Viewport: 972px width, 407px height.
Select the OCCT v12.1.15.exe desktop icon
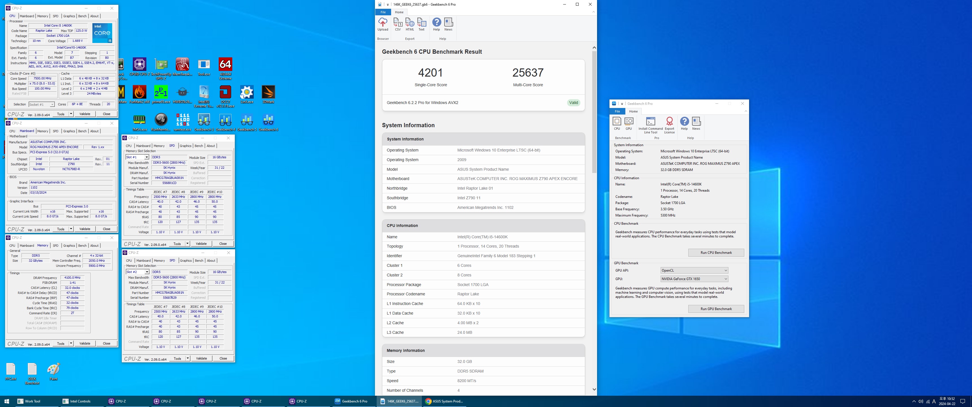coord(225,96)
